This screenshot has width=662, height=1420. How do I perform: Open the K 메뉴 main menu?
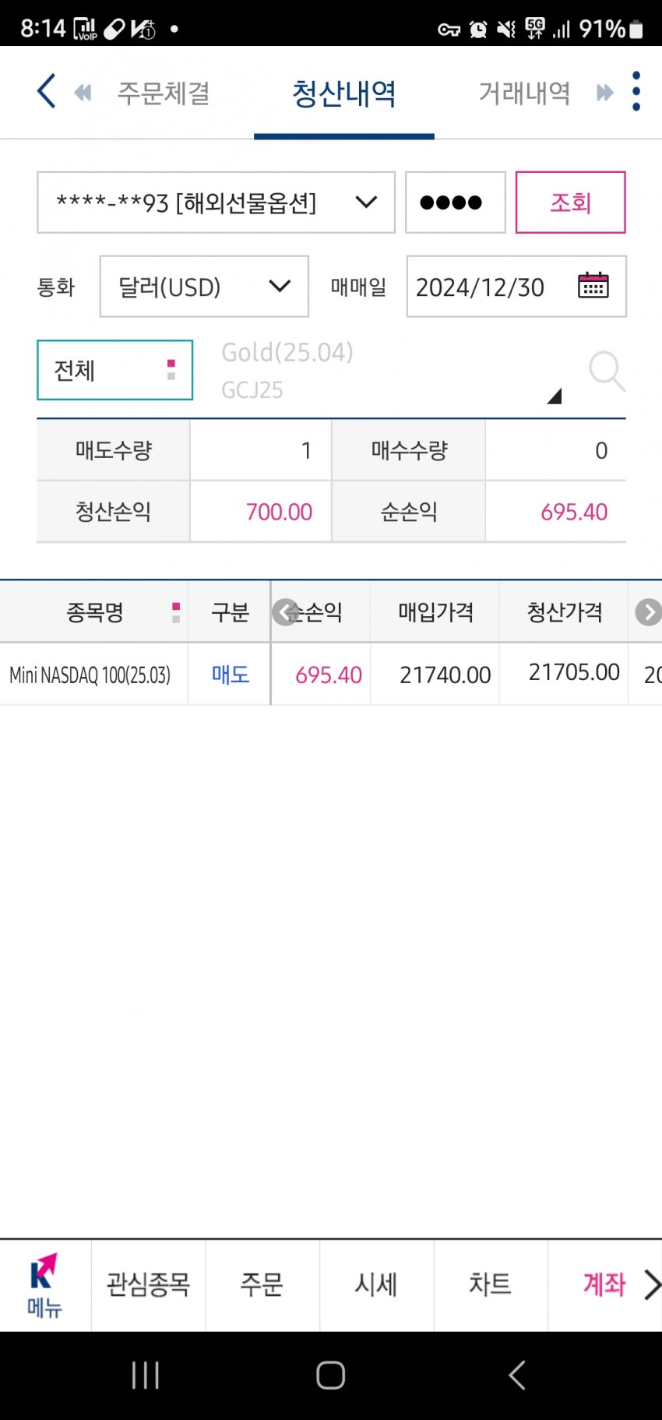[44, 1285]
